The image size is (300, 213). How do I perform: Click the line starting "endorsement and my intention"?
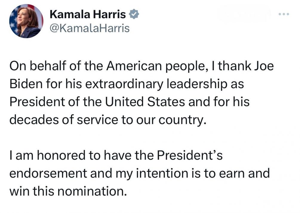[140, 173]
